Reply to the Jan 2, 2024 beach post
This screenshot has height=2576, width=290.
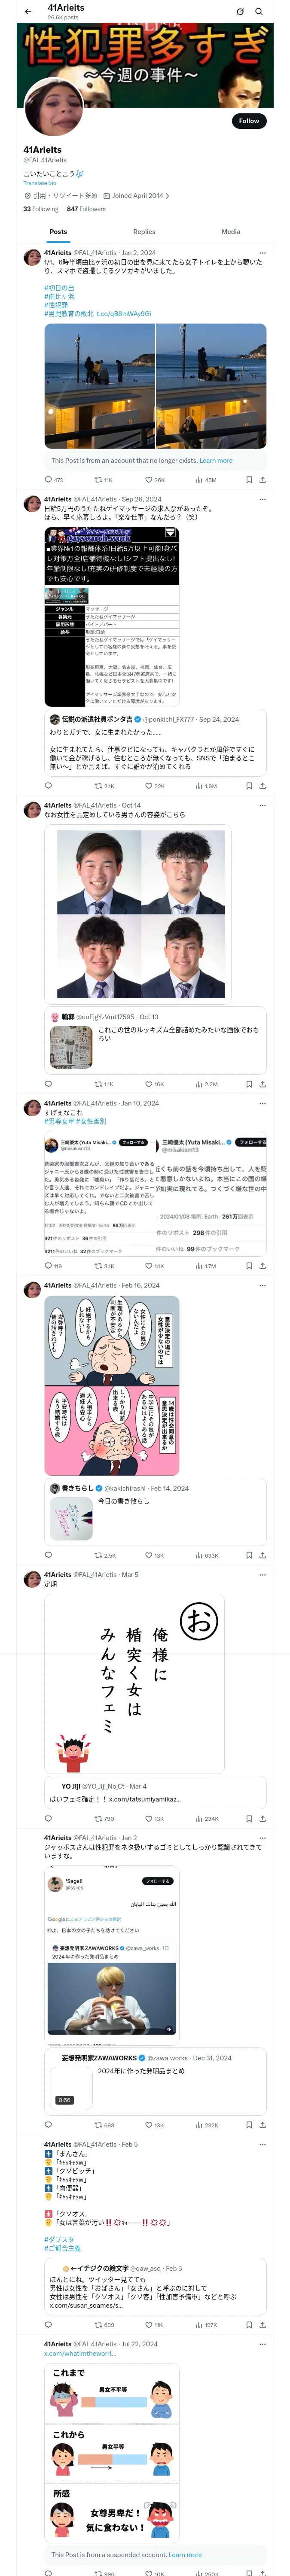48,480
